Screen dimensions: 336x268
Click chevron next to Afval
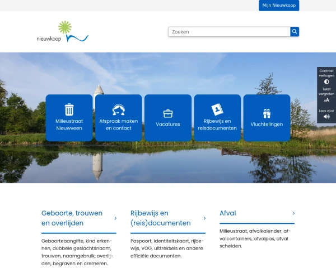point(293,213)
